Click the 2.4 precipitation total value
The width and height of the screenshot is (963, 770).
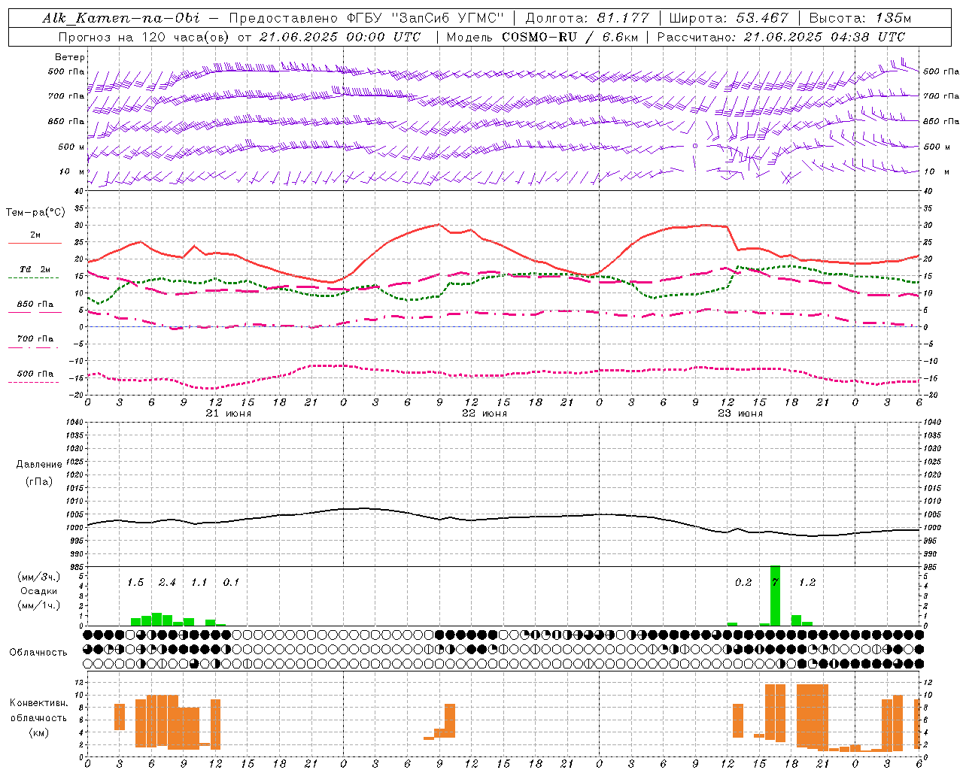pos(167,583)
